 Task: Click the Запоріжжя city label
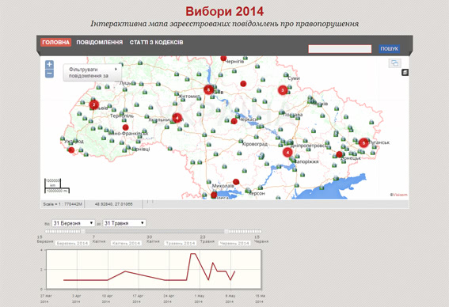[306, 161]
